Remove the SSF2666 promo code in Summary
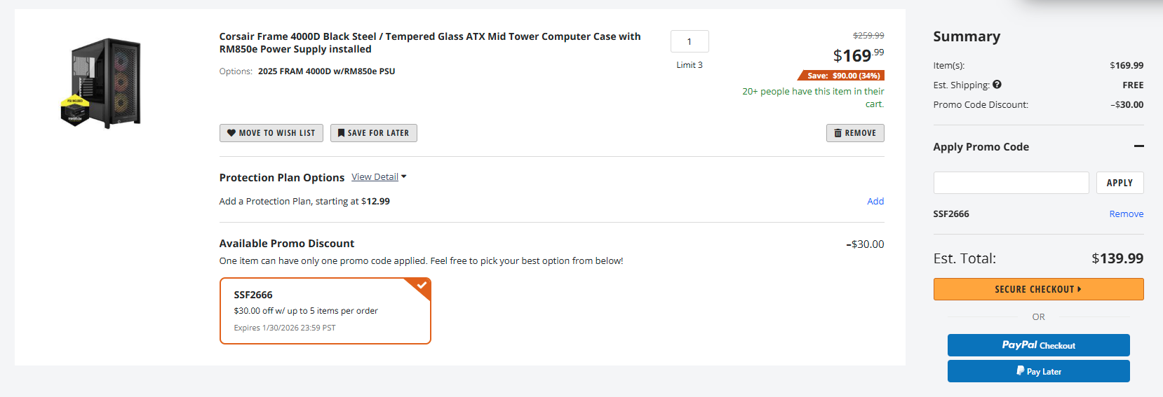Viewport: 1163px width, 397px height. coord(1126,214)
